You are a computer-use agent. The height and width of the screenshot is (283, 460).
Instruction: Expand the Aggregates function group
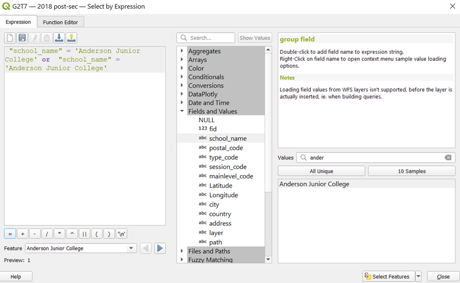pos(182,51)
